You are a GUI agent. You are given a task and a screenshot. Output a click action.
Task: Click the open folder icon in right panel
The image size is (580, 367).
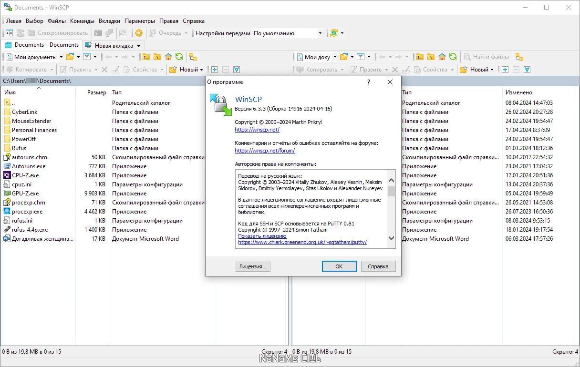(x=344, y=57)
